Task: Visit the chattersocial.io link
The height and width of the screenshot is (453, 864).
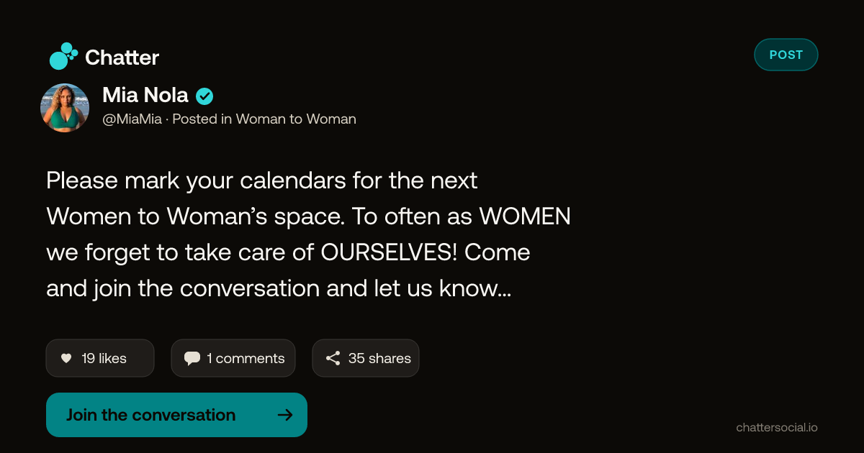Action: tap(777, 427)
